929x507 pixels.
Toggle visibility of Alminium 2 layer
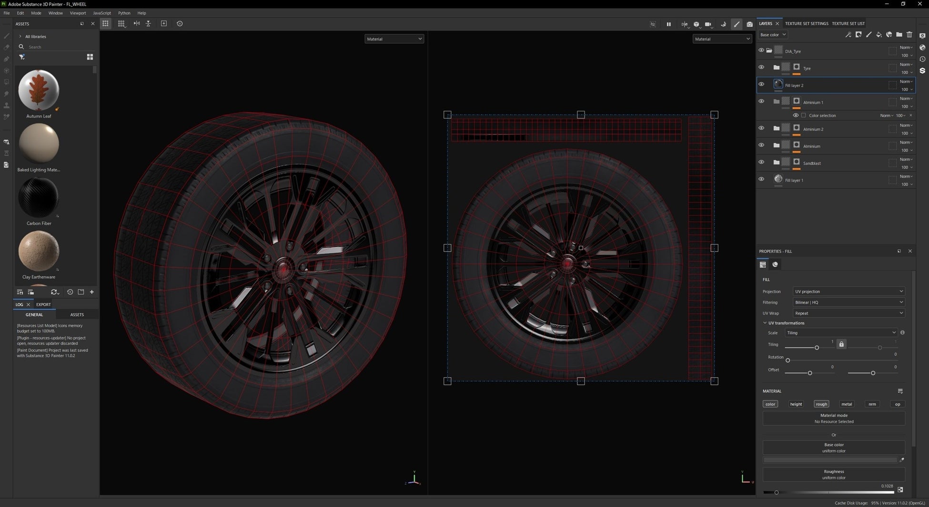point(761,128)
